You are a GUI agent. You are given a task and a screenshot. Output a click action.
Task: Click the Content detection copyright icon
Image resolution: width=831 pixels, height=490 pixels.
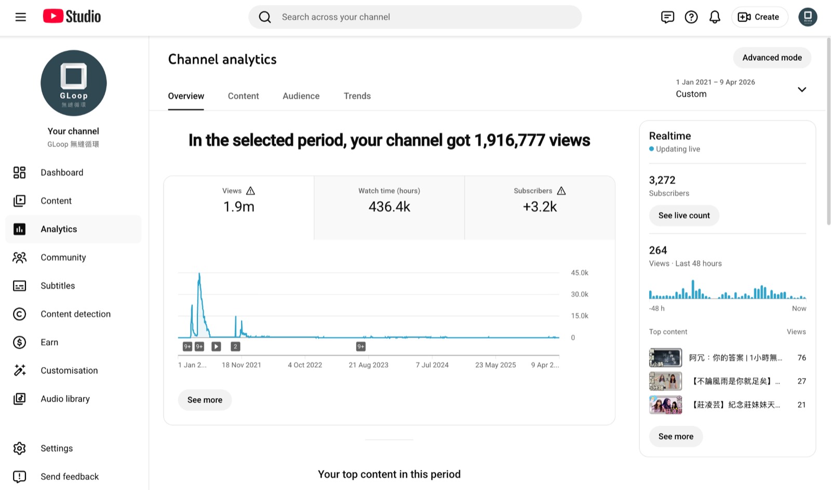click(x=20, y=314)
